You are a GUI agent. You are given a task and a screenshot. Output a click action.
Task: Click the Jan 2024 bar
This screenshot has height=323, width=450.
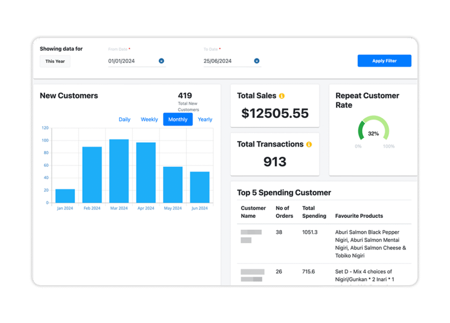(x=65, y=196)
